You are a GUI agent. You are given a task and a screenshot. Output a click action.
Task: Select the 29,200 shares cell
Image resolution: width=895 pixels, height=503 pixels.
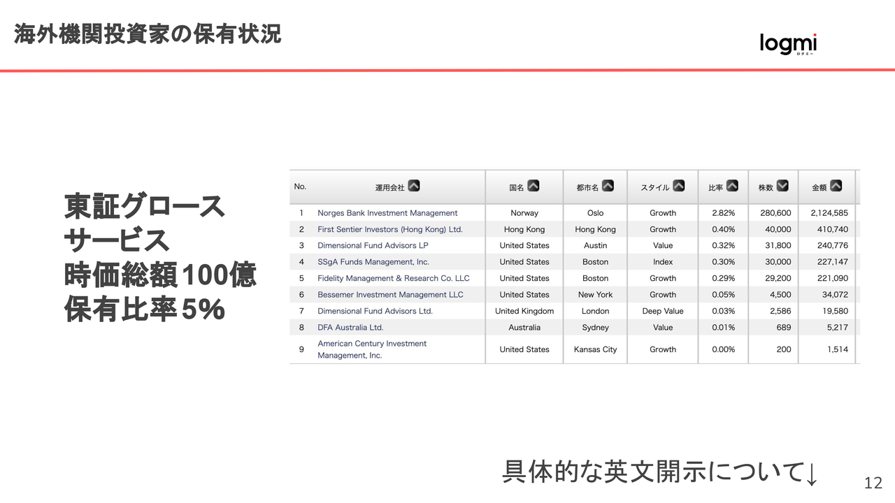click(778, 278)
